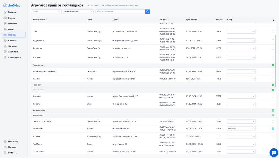Open tariff dropdown for Сегмент
Screen dimensions: 279x158
[241, 57]
